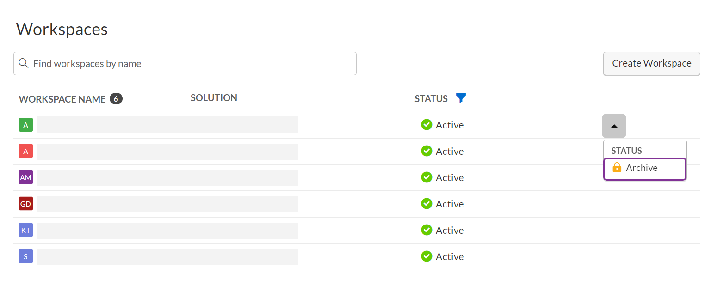The image size is (711, 298).
Task: Click the green Active status icon on last row
Action: (427, 256)
